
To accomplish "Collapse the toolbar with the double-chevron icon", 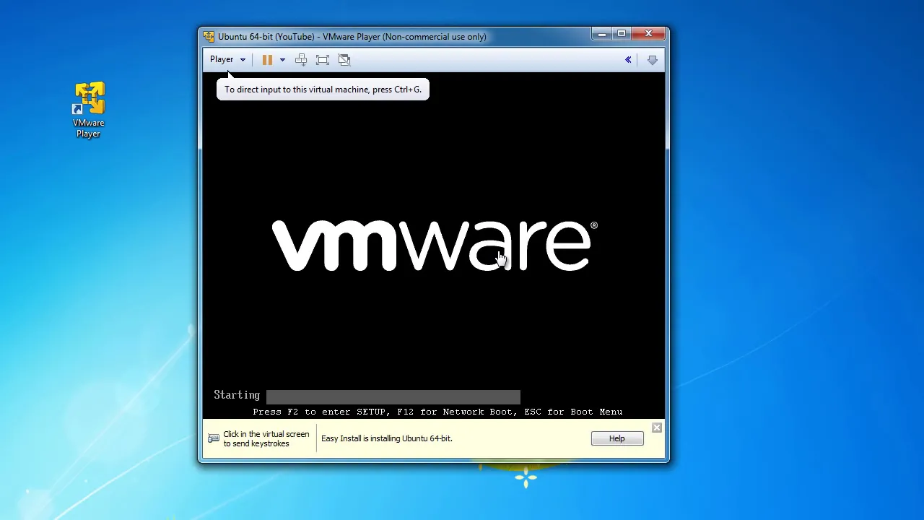I will tap(628, 60).
